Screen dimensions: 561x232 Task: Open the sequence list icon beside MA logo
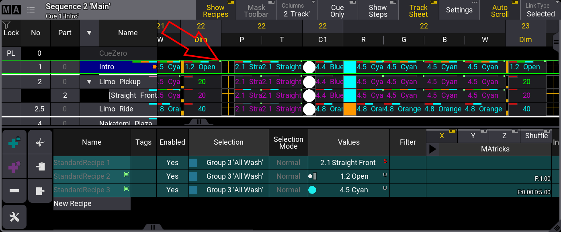coord(31,10)
